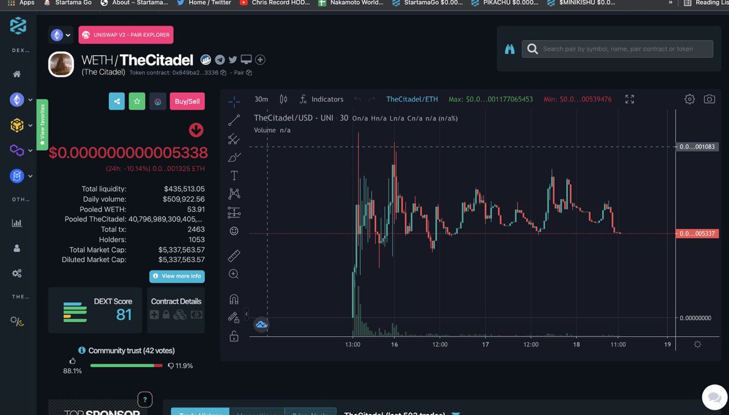Image resolution: width=729 pixels, height=415 pixels.
Task: Open the Fantom chain sidebar icon
Action: pyautogui.click(x=16, y=176)
